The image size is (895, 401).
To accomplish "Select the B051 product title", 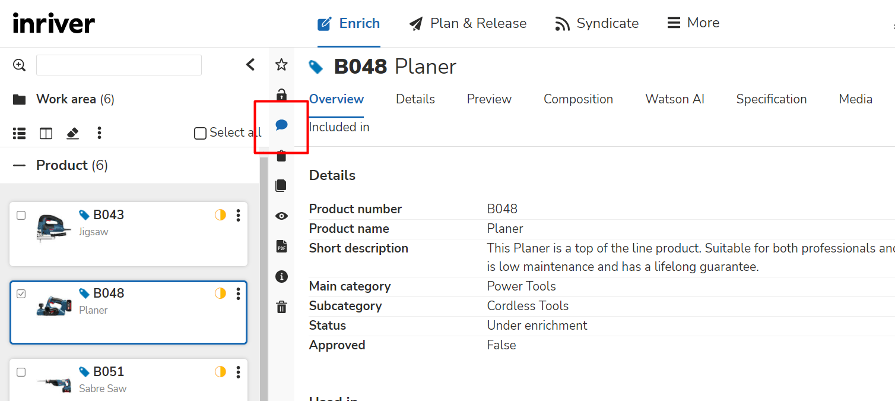I will pyautogui.click(x=109, y=372).
